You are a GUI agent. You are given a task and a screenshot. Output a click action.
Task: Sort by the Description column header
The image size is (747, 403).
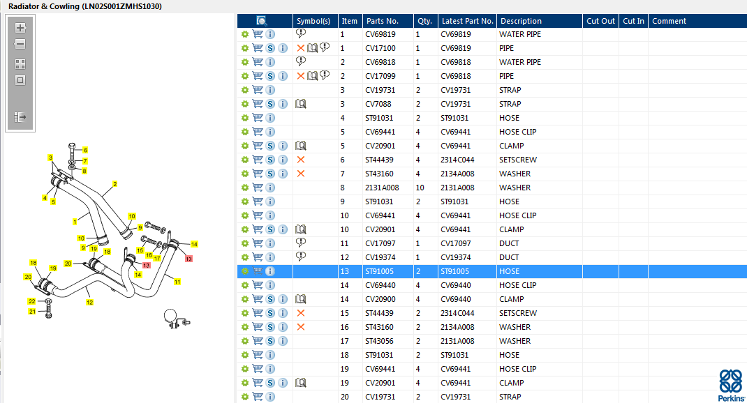[x=539, y=21]
